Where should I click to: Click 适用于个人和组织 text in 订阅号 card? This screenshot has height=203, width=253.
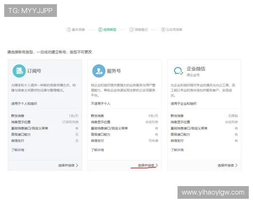(x=24, y=104)
